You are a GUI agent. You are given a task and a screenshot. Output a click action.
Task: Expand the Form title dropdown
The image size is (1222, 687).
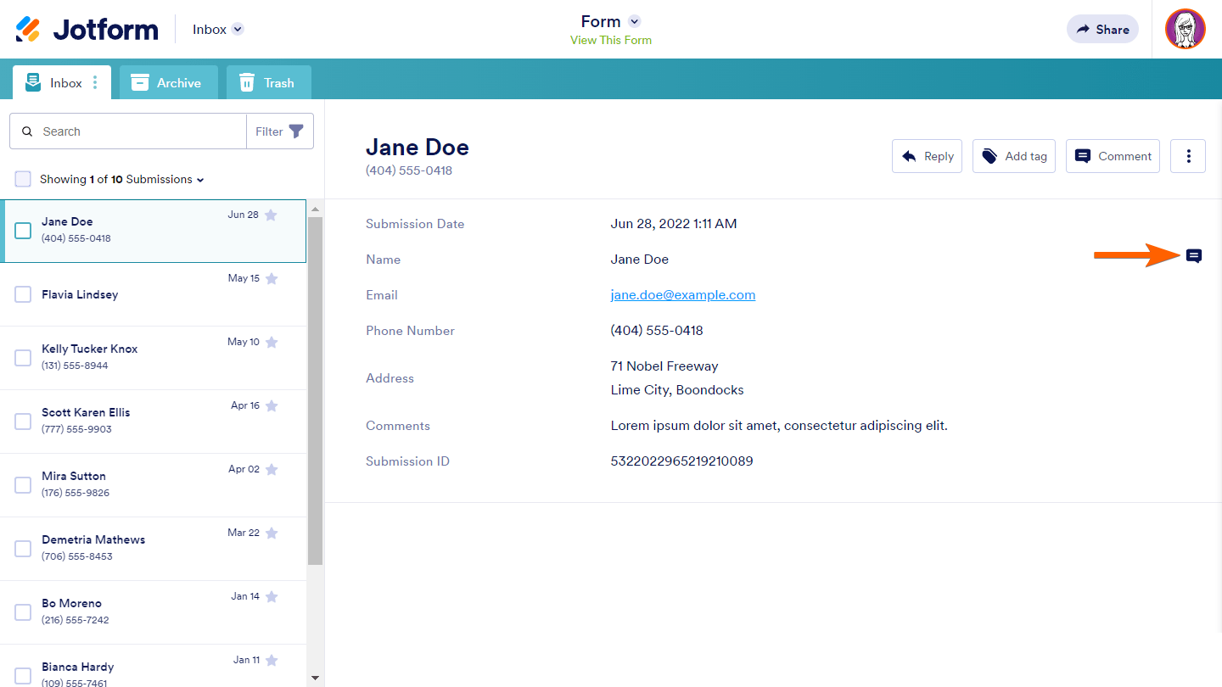point(634,22)
